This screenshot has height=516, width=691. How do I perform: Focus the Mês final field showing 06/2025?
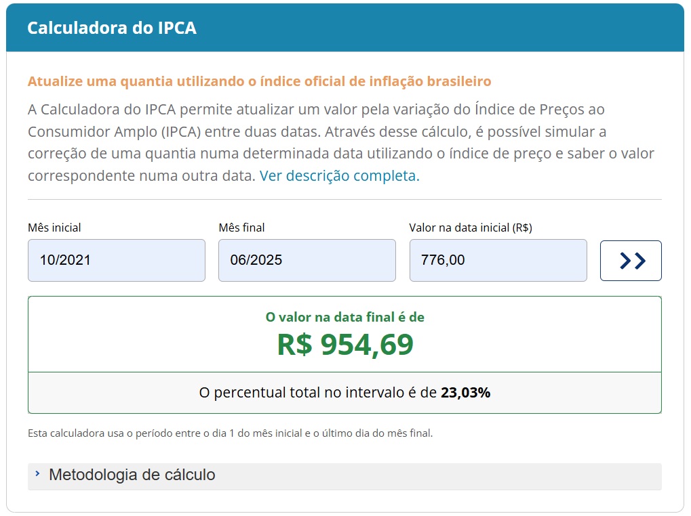click(x=307, y=261)
